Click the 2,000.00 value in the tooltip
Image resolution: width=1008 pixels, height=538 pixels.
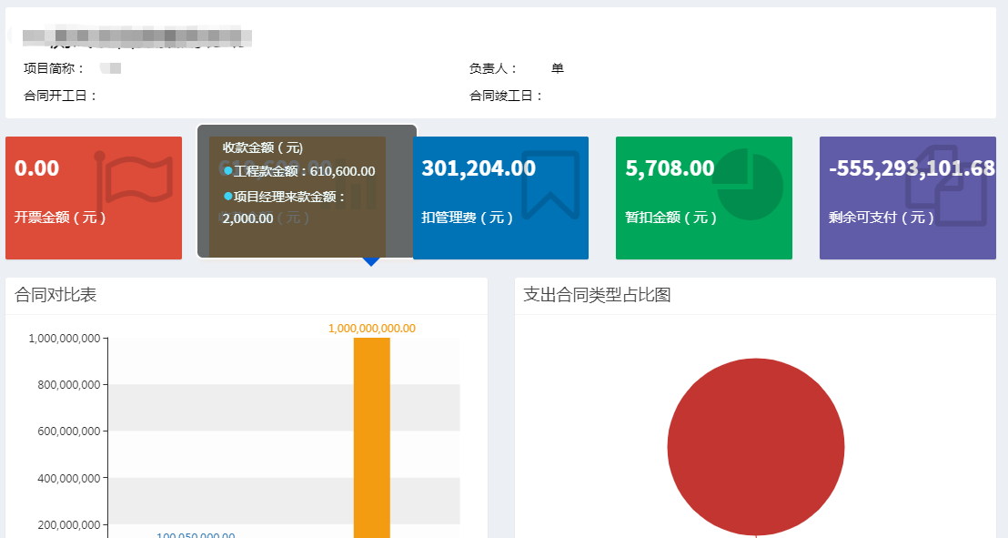[x=247, y=218]
